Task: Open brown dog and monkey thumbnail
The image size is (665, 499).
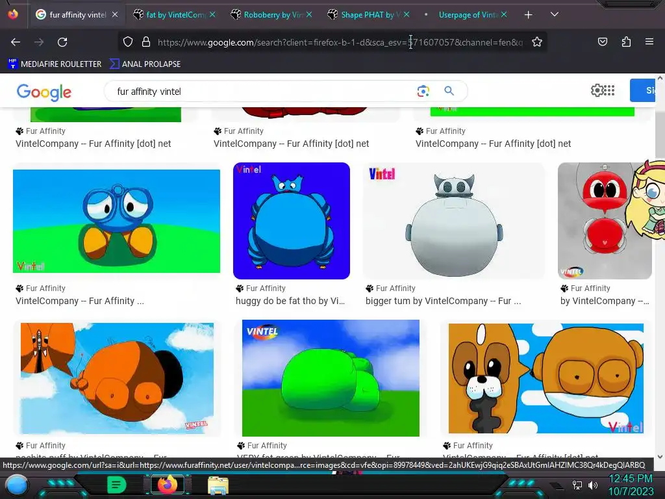Action: (x=546, y=378)
